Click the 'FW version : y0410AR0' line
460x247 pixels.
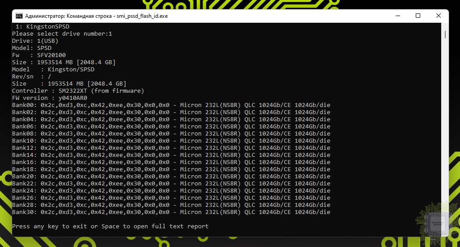(50, 98)
